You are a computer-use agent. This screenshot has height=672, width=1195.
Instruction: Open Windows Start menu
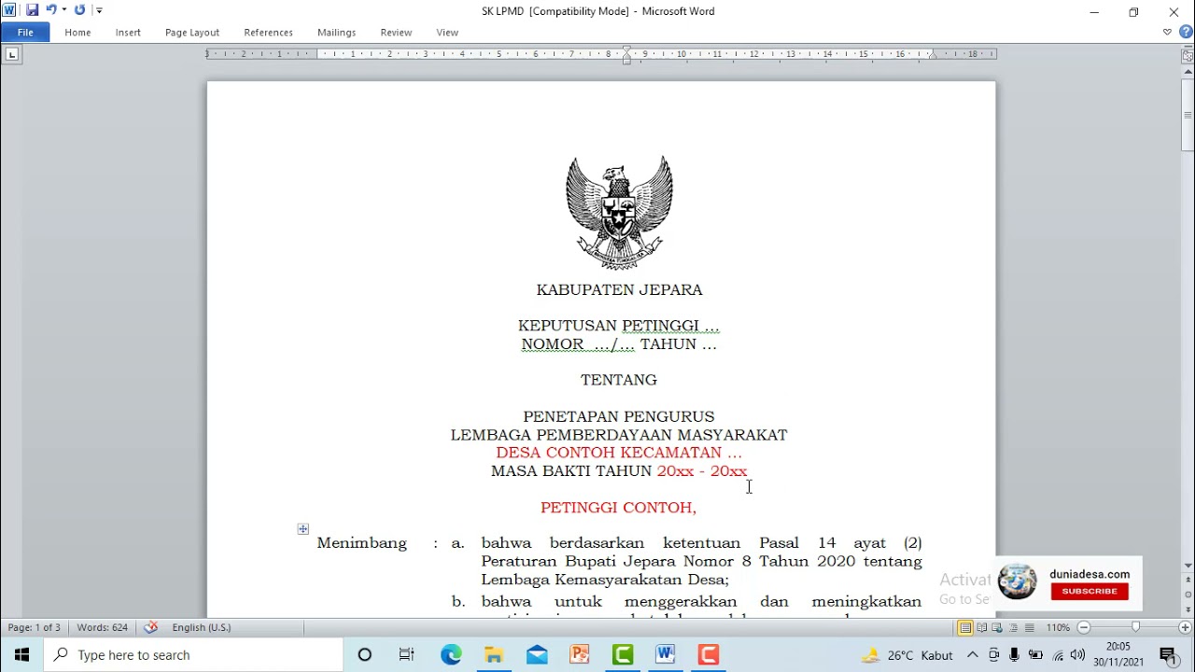click(21, 655)
